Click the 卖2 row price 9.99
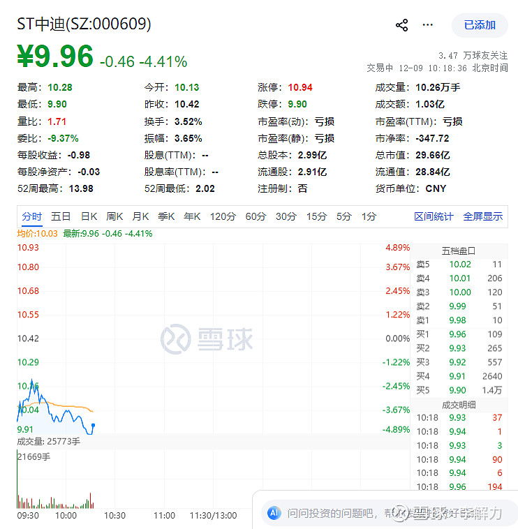Viewport: 518px width, 529px height. (457, 306)
